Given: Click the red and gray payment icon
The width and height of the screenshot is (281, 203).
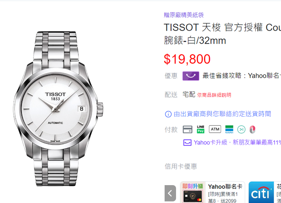Looking at the screenshot, I should coord(253,129).
